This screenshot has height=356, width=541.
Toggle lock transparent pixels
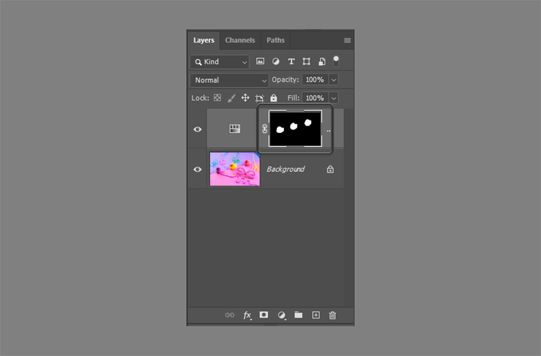point(218,98)
